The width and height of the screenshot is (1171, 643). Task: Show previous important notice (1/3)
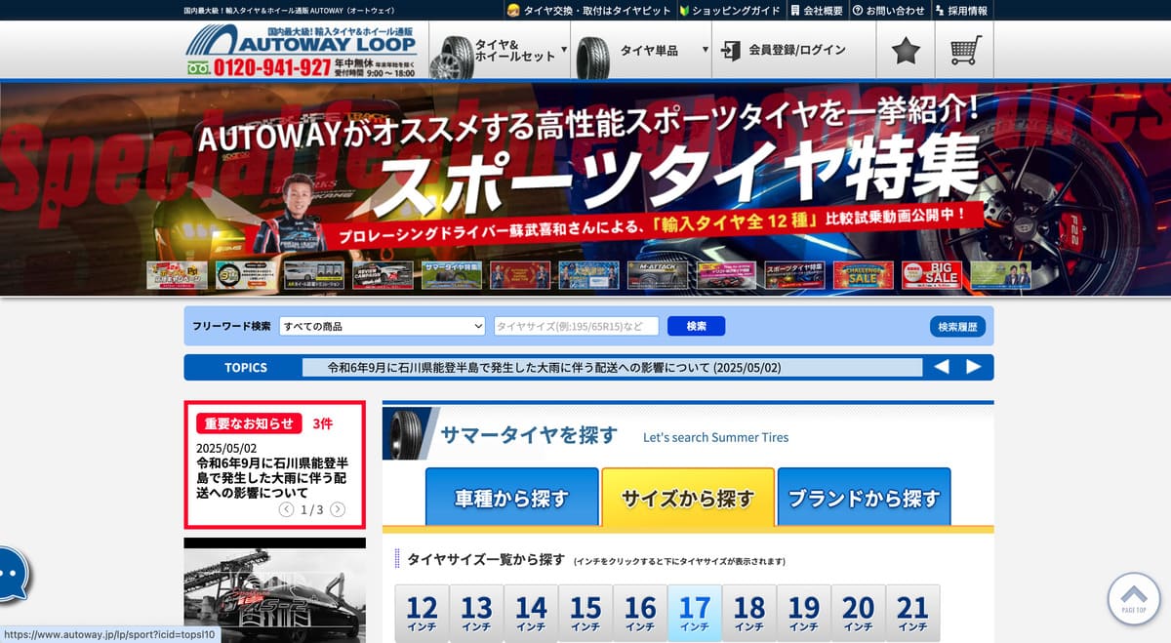286,509
